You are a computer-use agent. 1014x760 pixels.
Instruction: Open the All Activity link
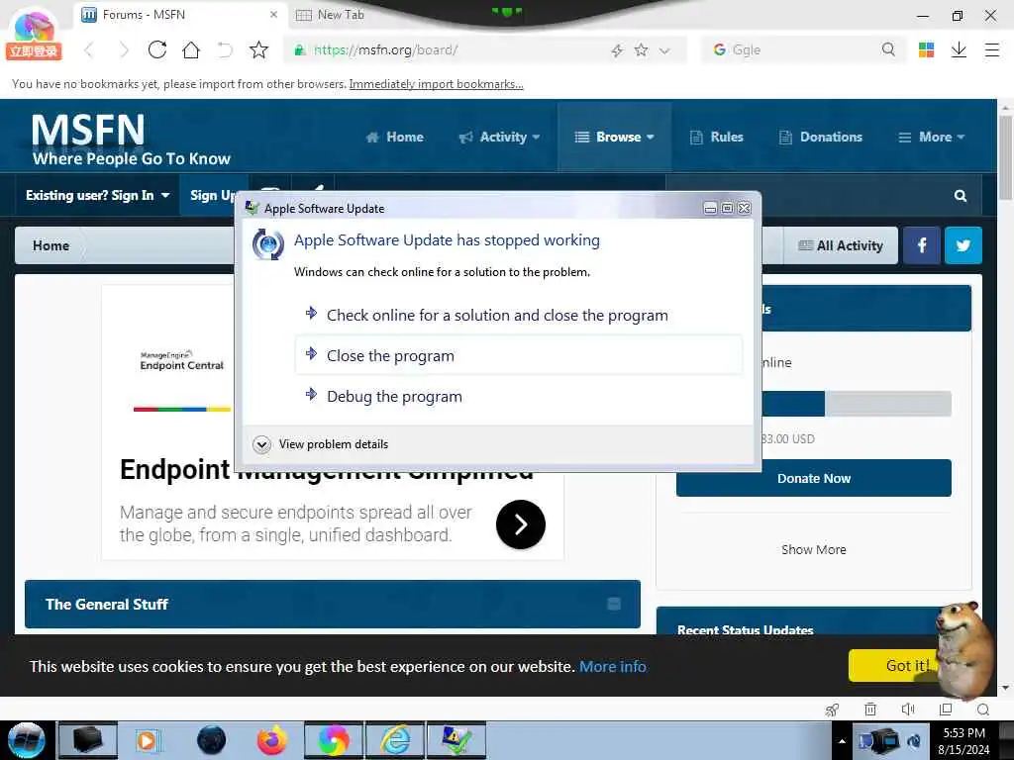point(841,245)
